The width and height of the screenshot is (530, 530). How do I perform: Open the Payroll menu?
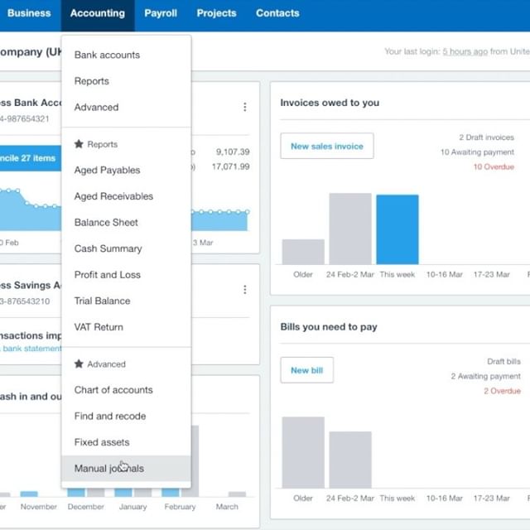click(x=161, y=13)
